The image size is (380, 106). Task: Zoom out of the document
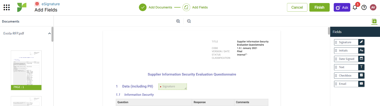tap(189, 21)
